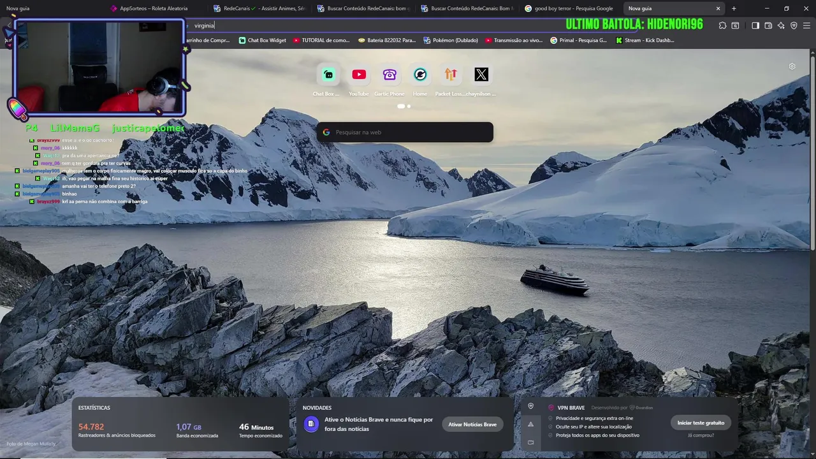This screenshot has width=816, height=459.
Task: Open Bateria 822032 bookmark
Action: tap(387, 40)
